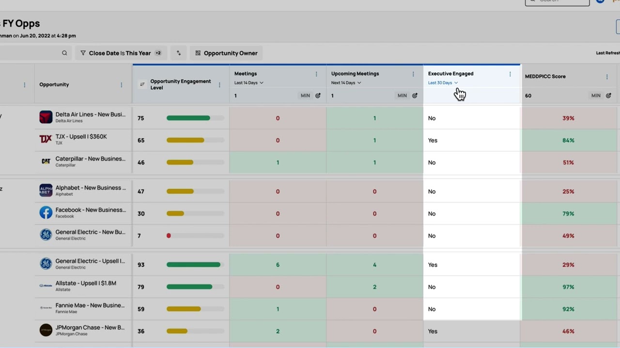Open Facebook - New Business opportunity
The width and height of the screenshot is (620, 348).
[x=90, y=210]
